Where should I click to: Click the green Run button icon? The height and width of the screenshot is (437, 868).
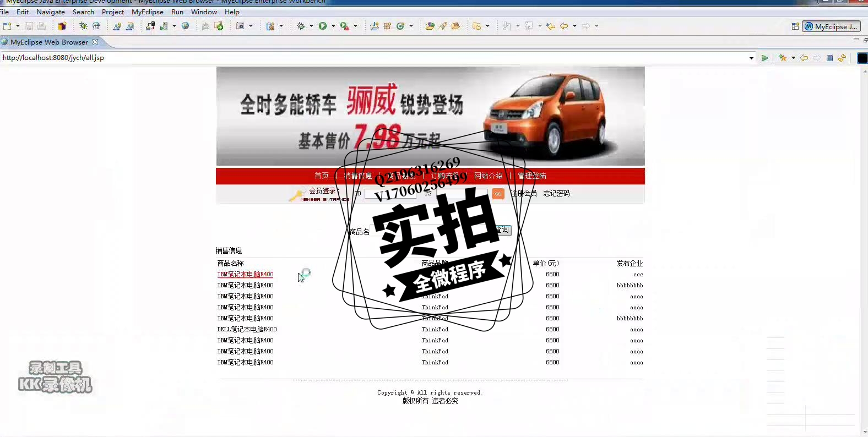click(323, 26)
